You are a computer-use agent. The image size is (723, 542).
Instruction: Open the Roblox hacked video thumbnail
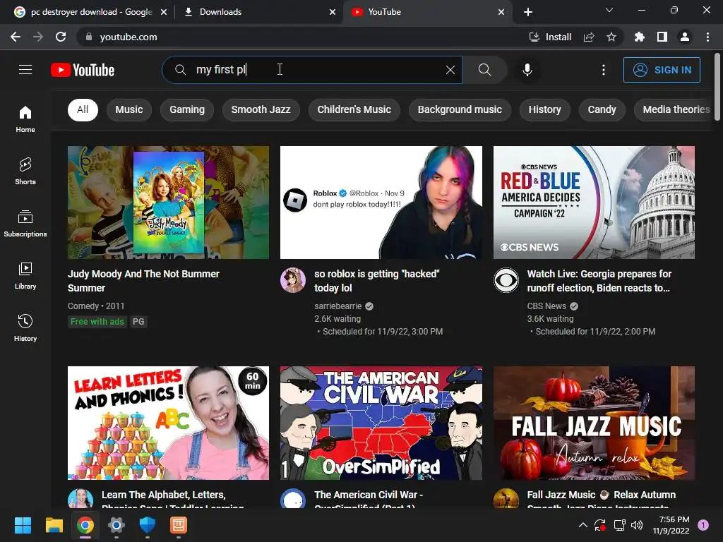[x=381, y=203]
